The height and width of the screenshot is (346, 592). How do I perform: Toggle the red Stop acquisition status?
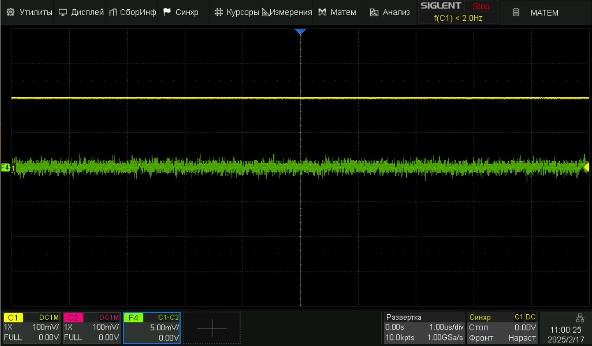(x=481, y=6)
